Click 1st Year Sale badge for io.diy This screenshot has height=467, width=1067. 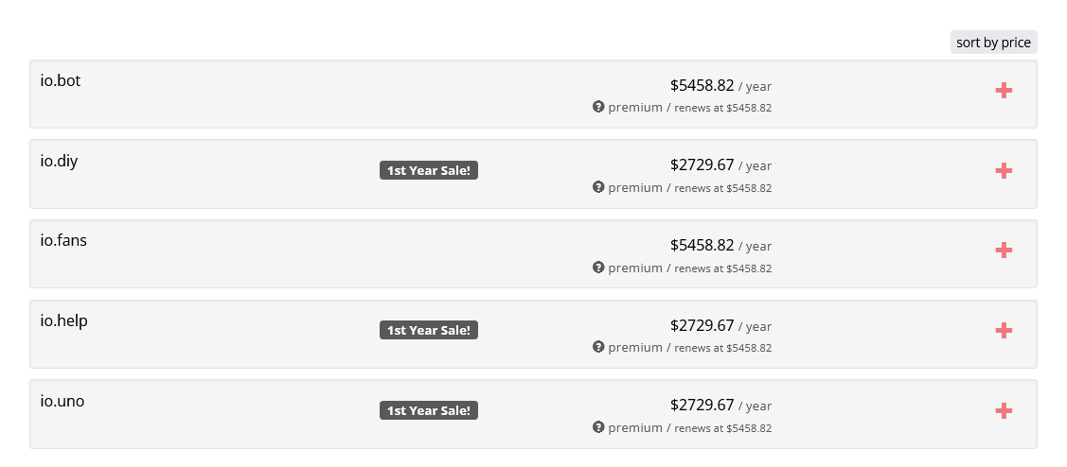(429, 170)
